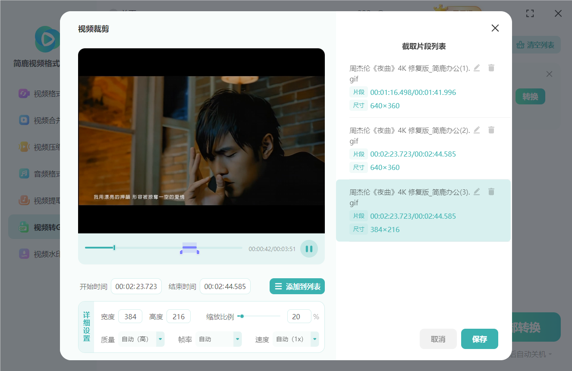Image resolution: width=572 pixels, height=371 pixels.
Task: Click pencil icon for clip (3).gif
Action: pyautogui.click(x=477, y=192)
